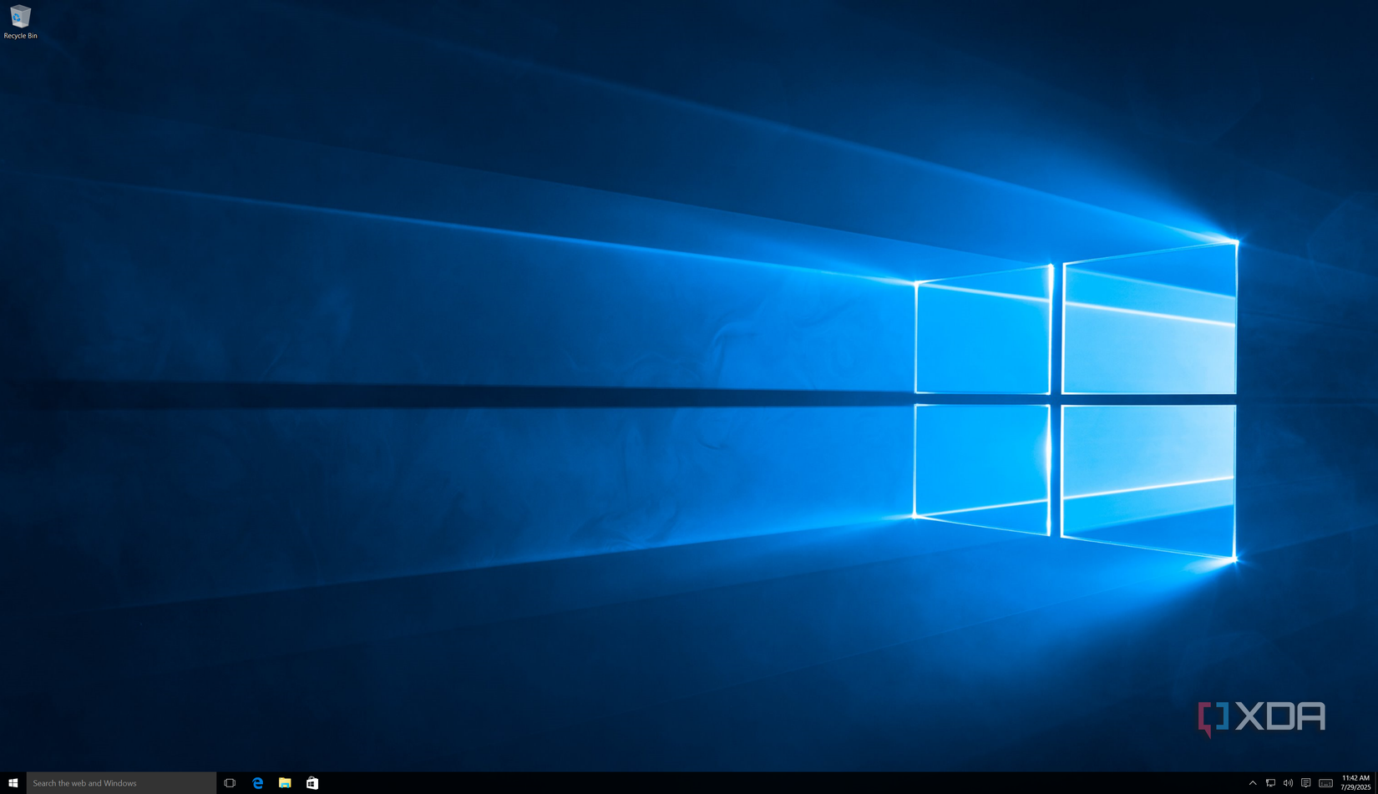Image resolution: width=1378 pixels, height=794 pixels.
Task: Open File Explorer from the taskbar
Action: click(x=285, y=783)
